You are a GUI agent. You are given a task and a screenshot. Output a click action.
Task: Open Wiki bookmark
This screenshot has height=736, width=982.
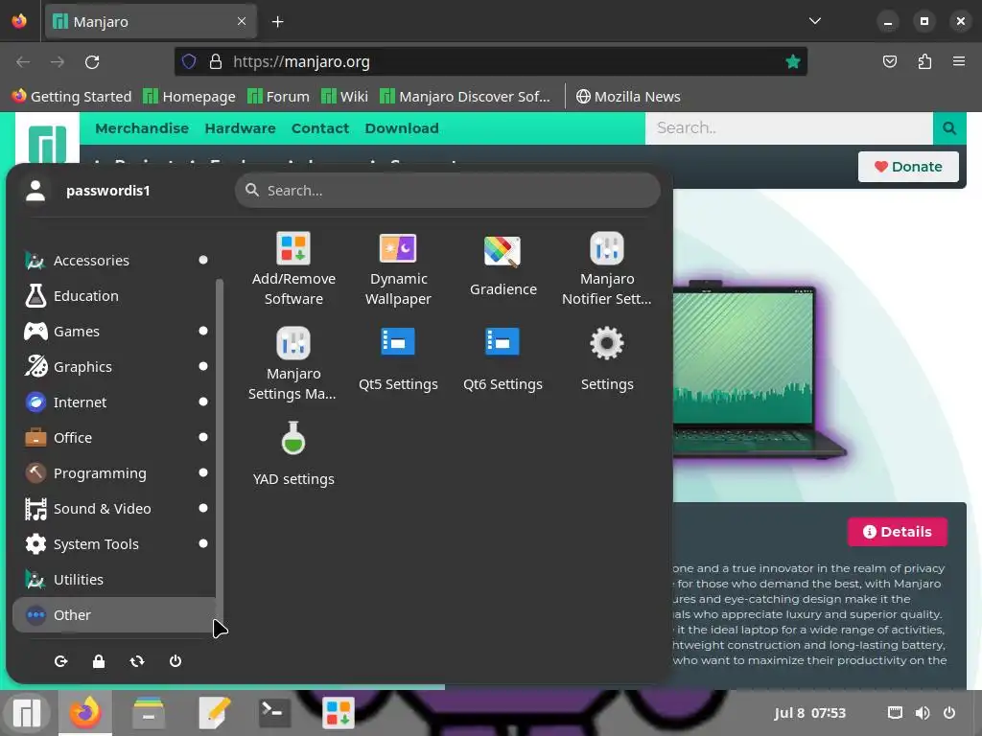[344, 97]
